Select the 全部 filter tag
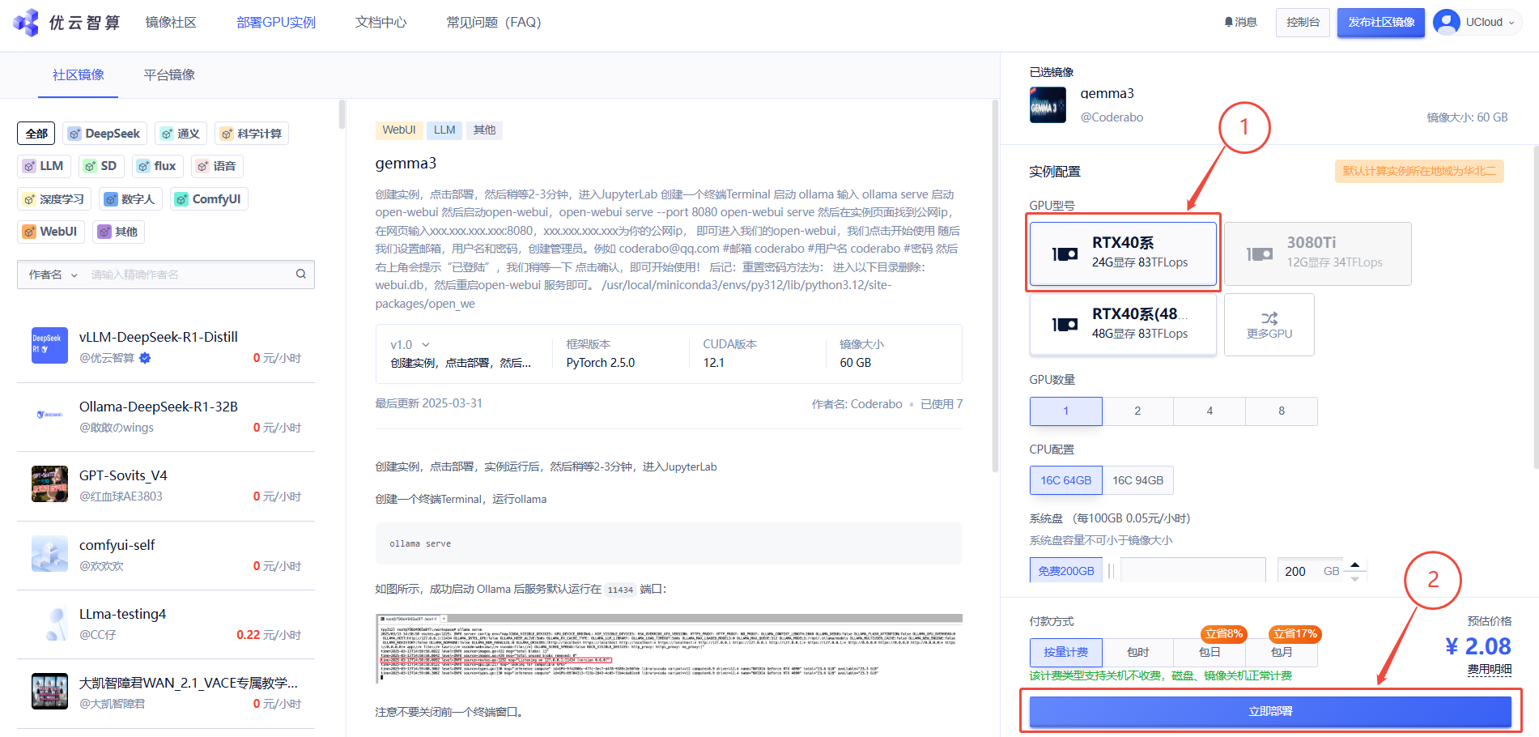 click(x=36, y=134)
